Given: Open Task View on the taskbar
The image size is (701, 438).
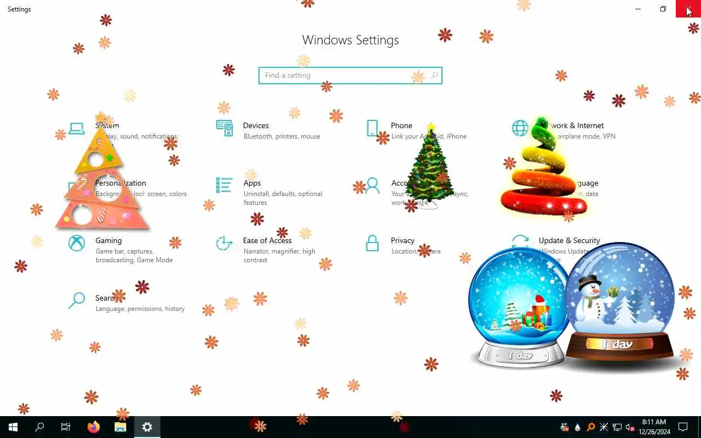Looking at the screenshot, I should tap(66, 427).
